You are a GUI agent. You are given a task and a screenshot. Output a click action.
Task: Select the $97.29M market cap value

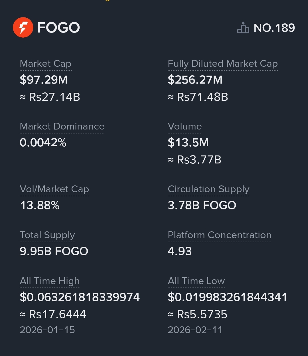pyautogui.click(x=44, y=80)
